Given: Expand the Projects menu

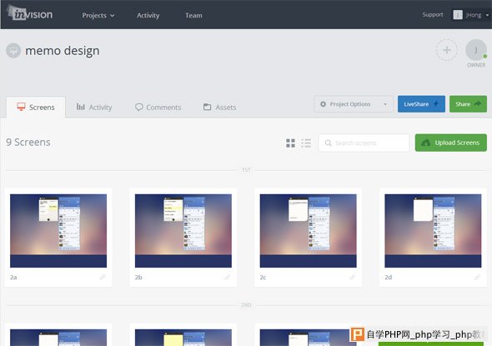Looking at the screenshot, I should [x=98, y=15].
